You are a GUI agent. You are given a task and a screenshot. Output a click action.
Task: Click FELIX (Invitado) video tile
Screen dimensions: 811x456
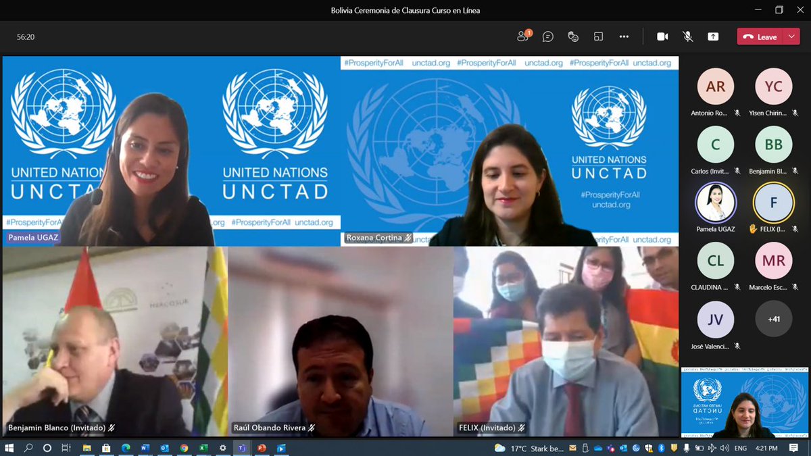(x=566, y=341)
